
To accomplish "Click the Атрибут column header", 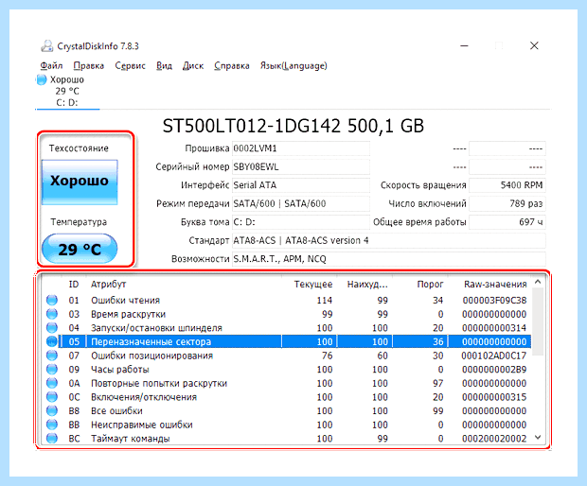I will coord(184,284).
